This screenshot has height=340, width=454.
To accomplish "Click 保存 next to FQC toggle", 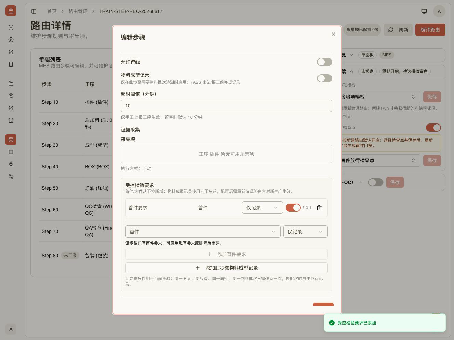I will coord(395,182).
